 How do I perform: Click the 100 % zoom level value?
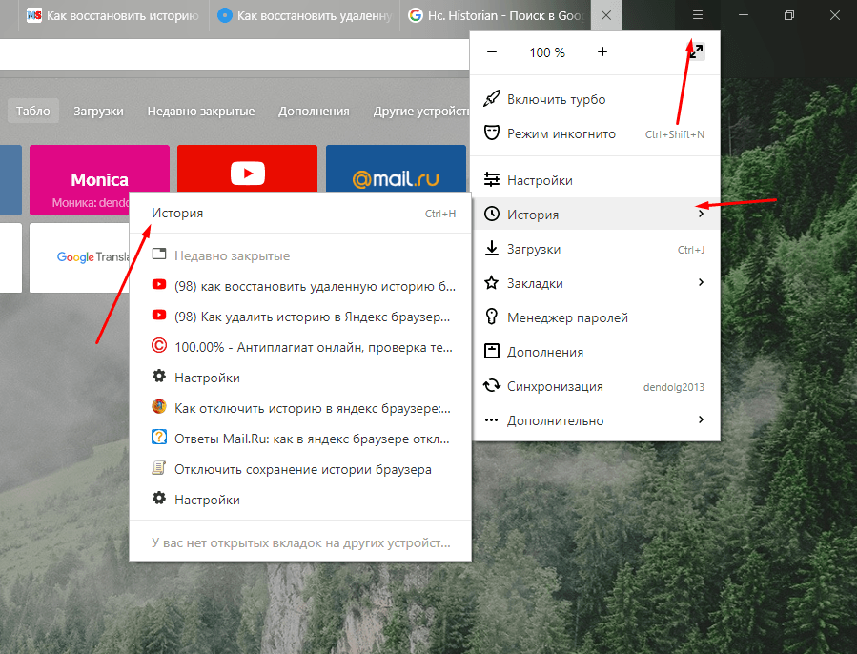[x=547, y=52]
